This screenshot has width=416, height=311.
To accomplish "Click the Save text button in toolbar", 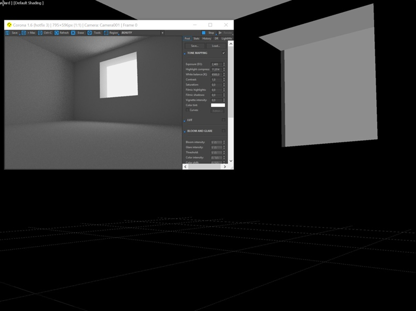I will pos(14,32).
